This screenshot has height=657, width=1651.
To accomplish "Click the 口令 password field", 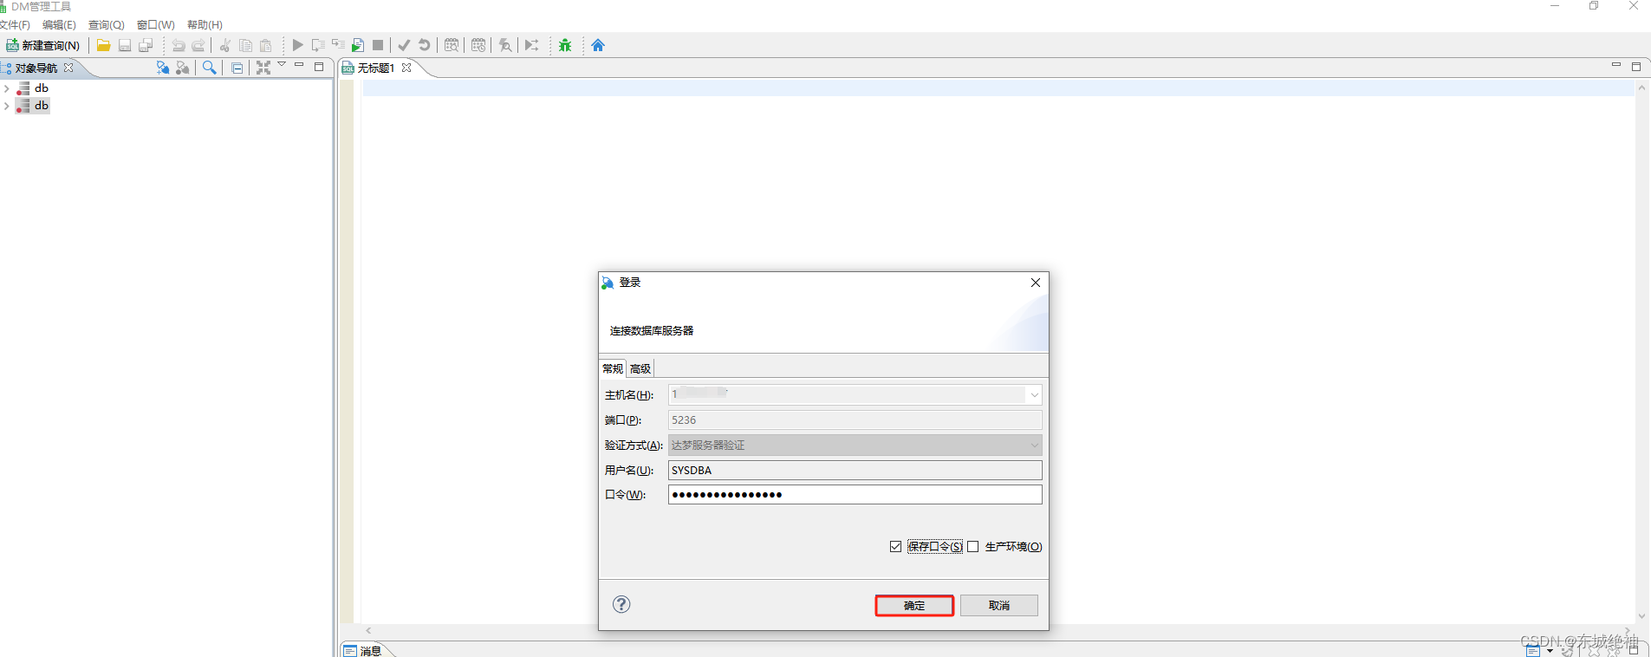I will (855, 495).
